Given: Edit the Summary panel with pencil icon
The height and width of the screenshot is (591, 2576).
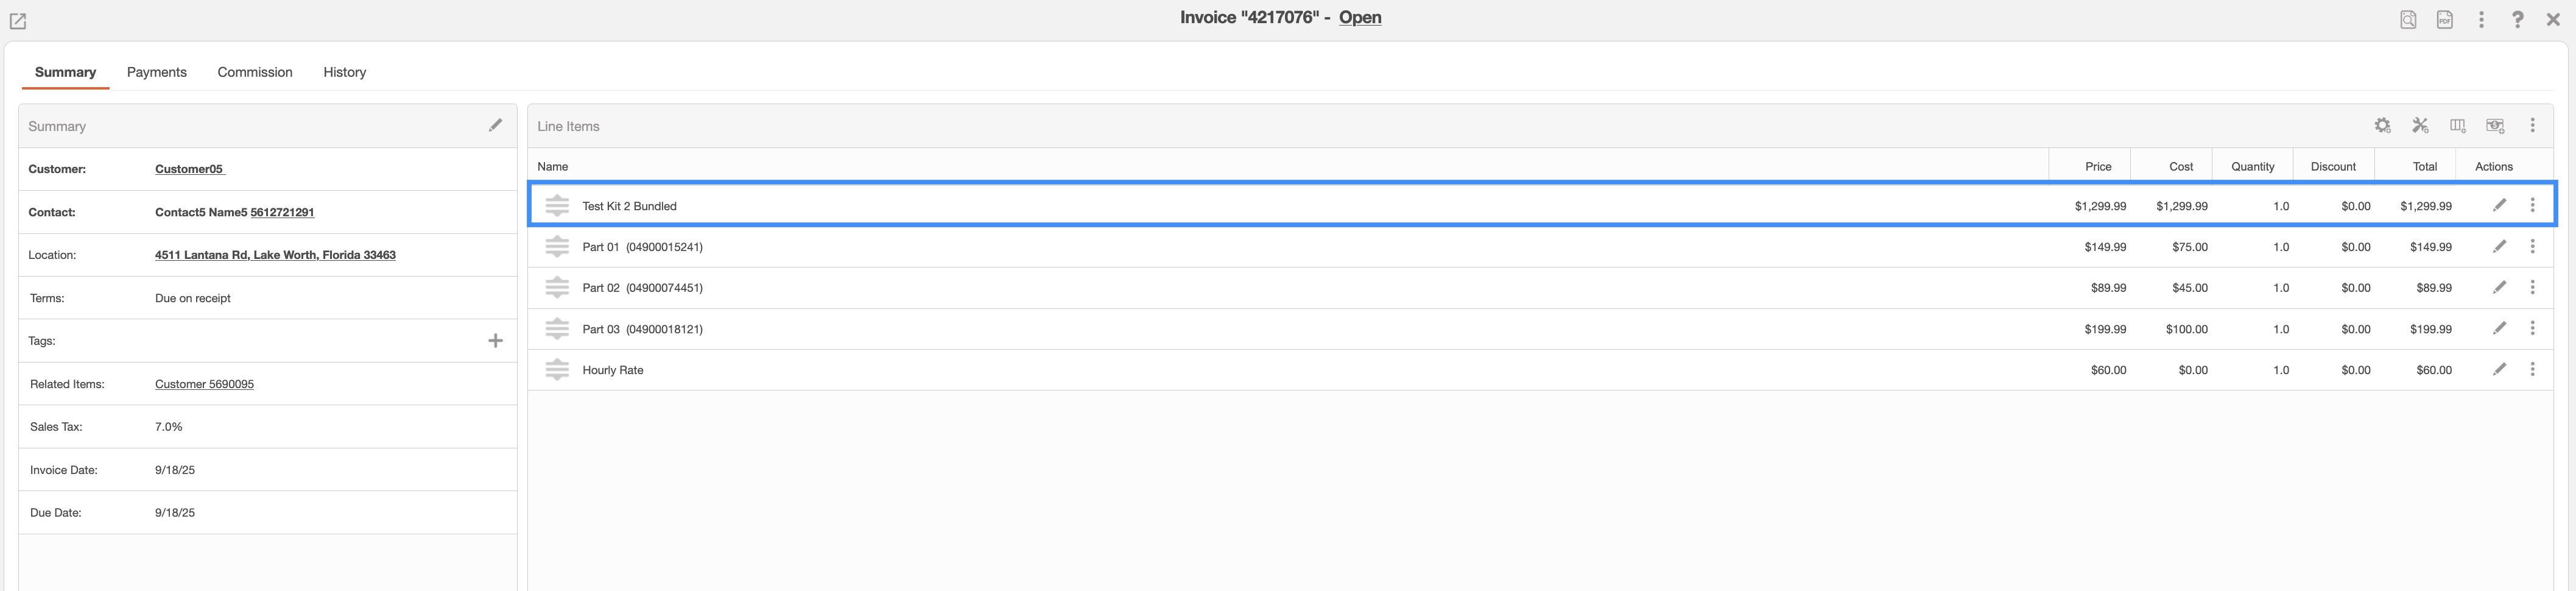Looking at the screenshot, I should point(495,125).
